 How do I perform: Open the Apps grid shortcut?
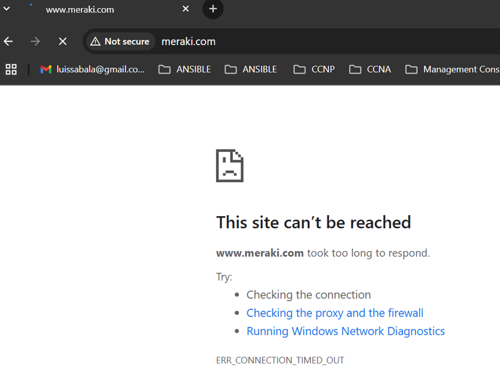click(11, 69)
